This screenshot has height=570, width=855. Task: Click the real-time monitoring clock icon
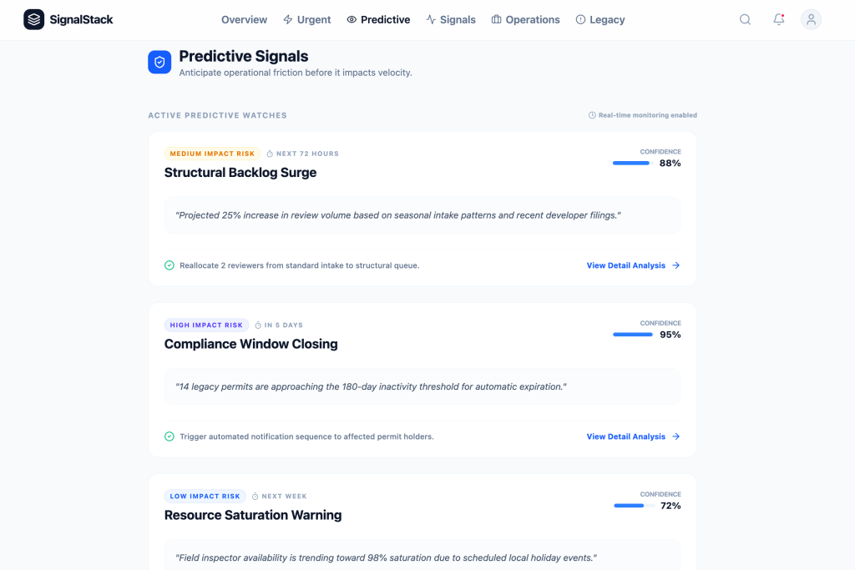(592, 115)
